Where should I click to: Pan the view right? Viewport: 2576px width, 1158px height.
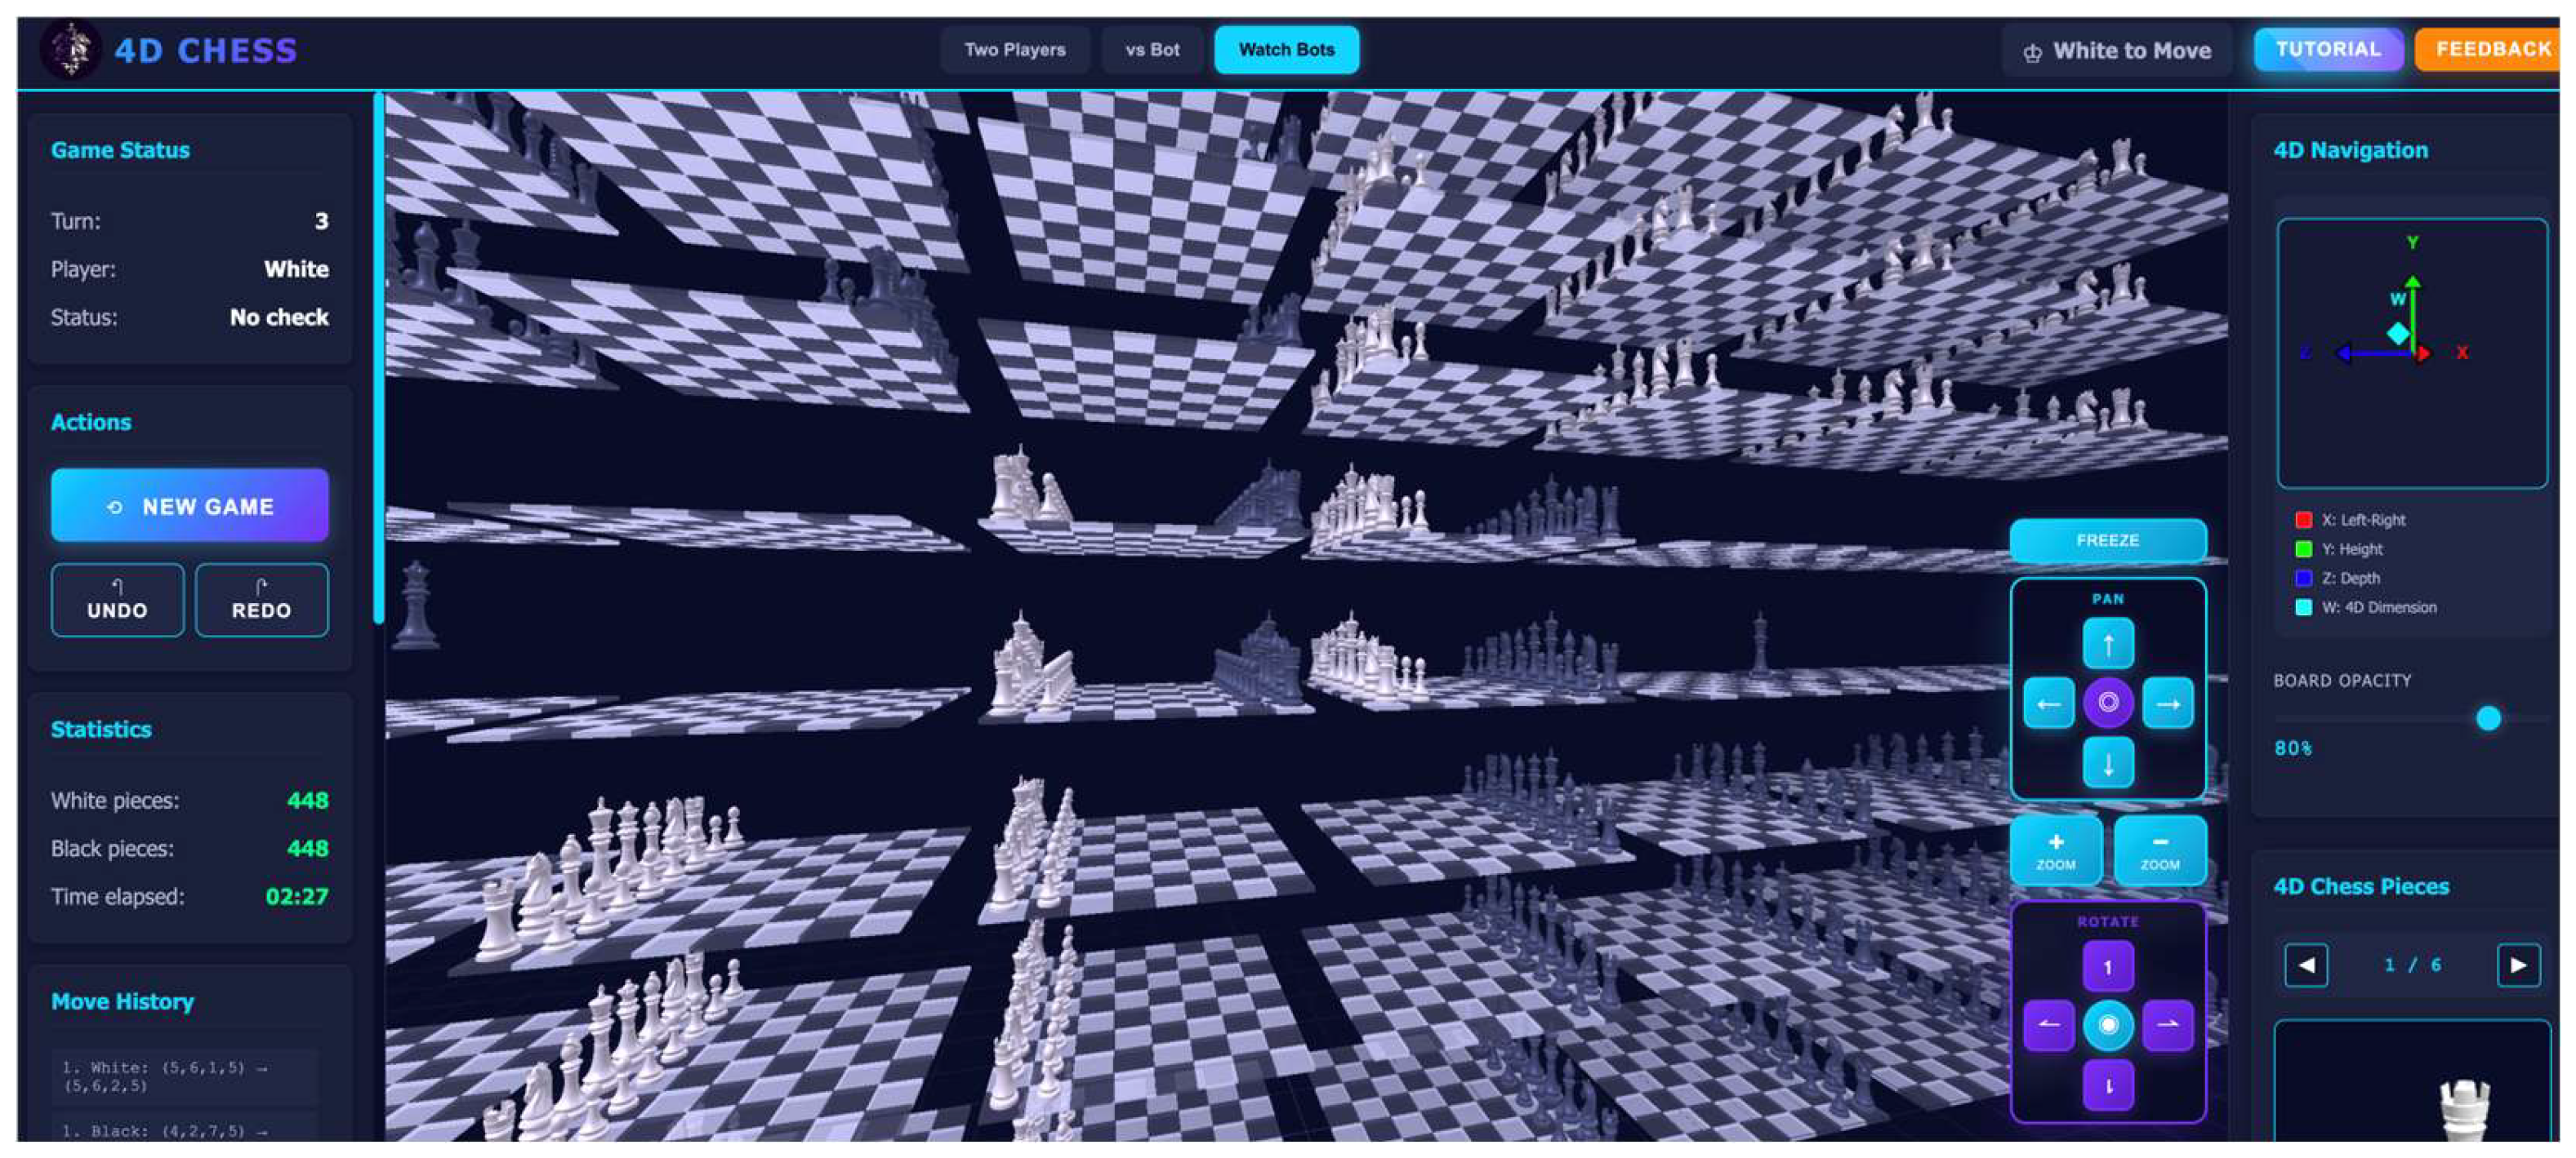pyautogui.click(x=2167, y=703)
